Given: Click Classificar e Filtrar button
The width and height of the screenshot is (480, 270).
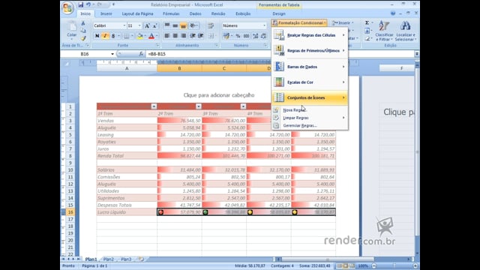Looking at the screenshot, I should pos(384,31).
